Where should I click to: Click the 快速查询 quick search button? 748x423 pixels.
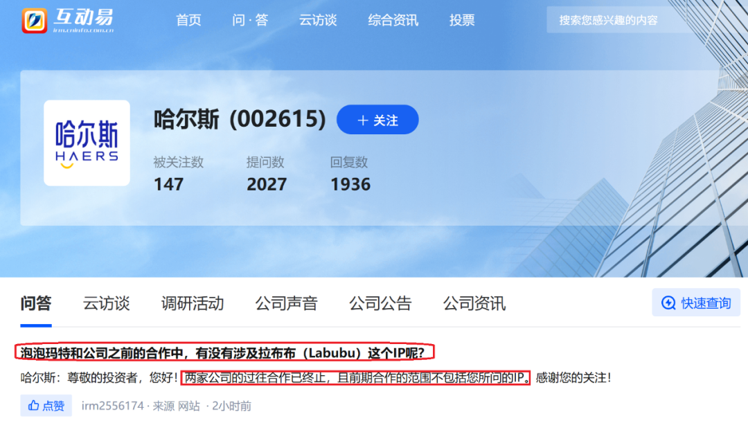coord(696,303)
